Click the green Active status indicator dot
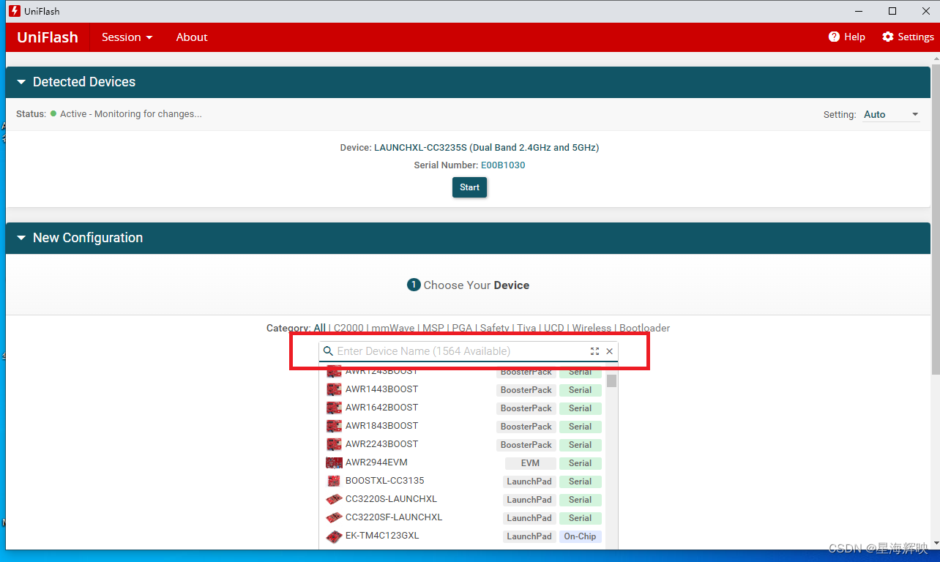The image size is (940, 562). click(x=53, y=113)
